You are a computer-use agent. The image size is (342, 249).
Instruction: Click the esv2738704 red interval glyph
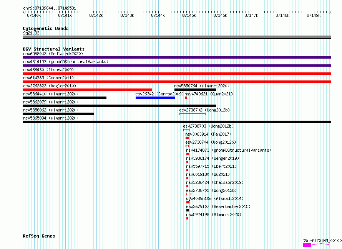188,146
